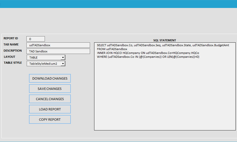Viewport: 237px width, 142px height.
Task: Click the SQL STATEMENT heading
Action: coord(165,40)
